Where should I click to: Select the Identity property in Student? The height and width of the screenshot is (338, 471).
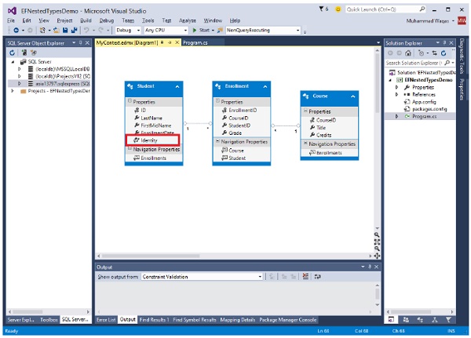[x=149, y=140]
